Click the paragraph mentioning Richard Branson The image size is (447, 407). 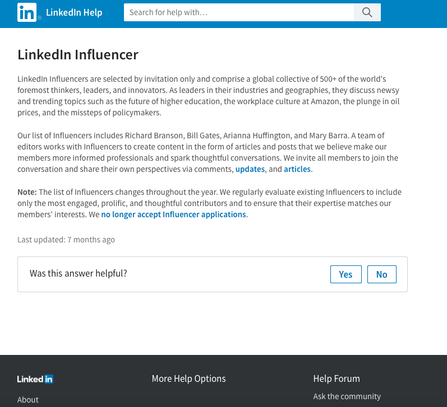coord(208,152)
